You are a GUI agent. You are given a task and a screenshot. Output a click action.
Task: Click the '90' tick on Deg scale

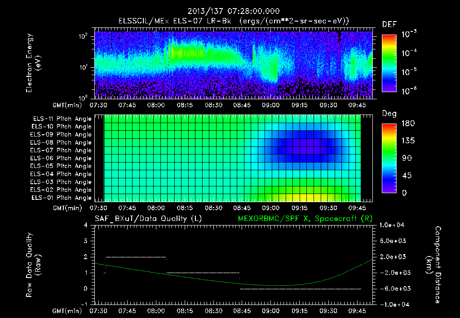407,158
